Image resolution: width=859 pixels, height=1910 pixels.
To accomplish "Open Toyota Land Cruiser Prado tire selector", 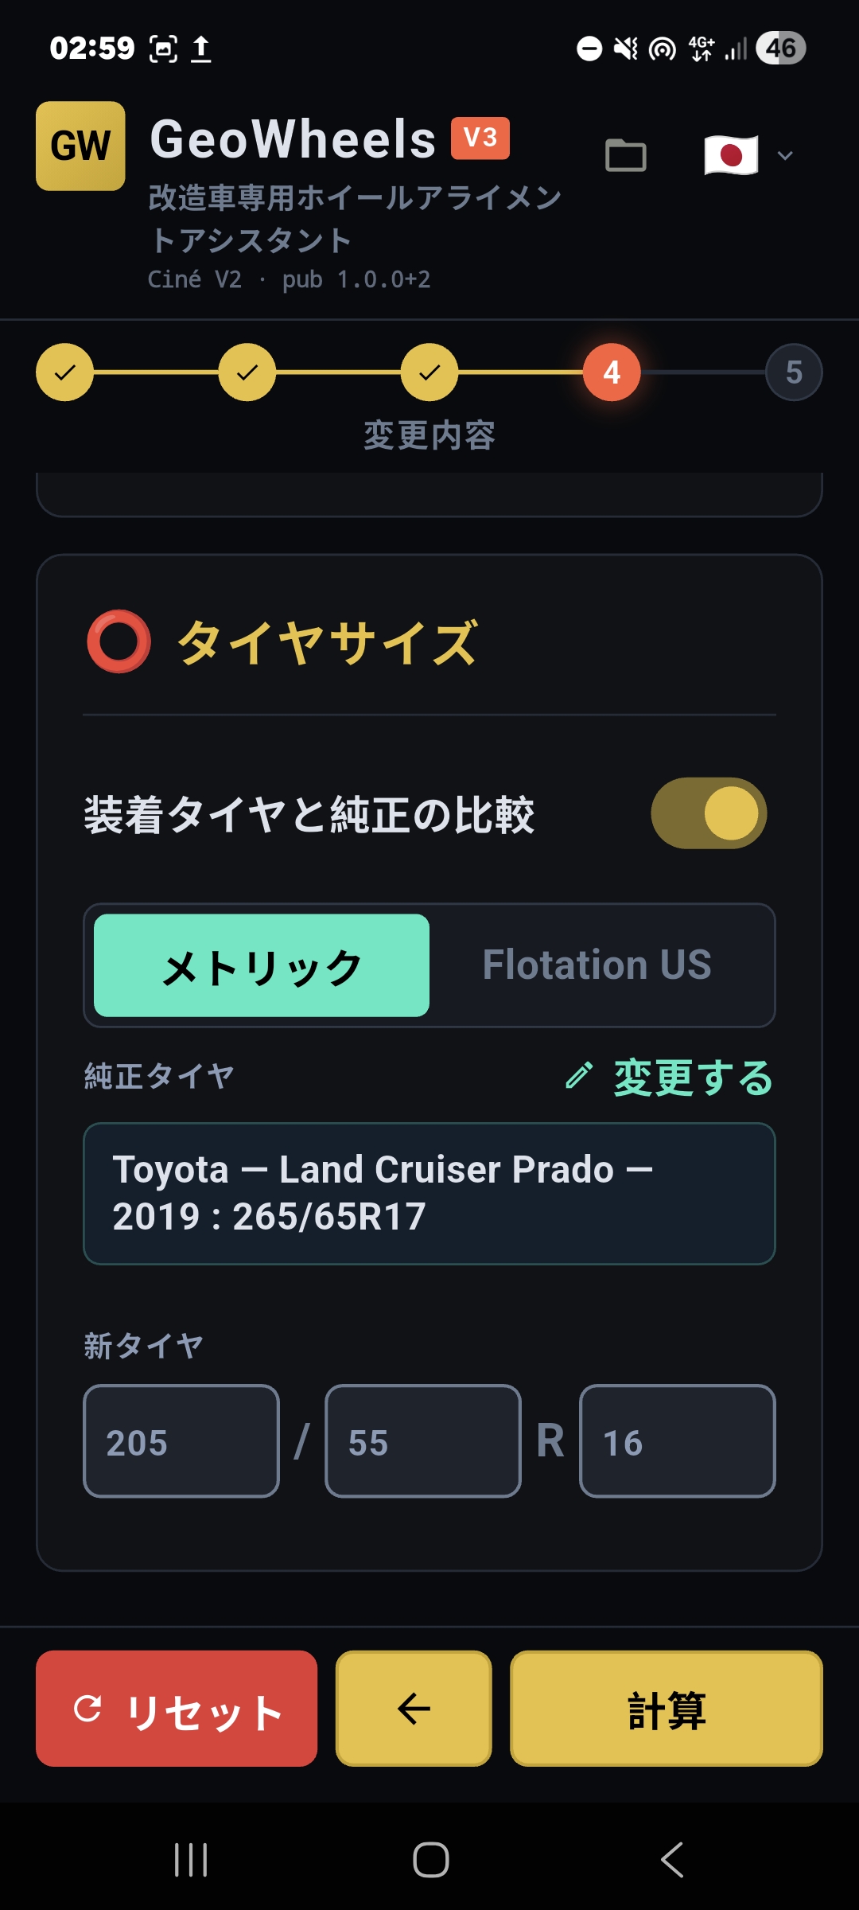I will (429, 1193).
